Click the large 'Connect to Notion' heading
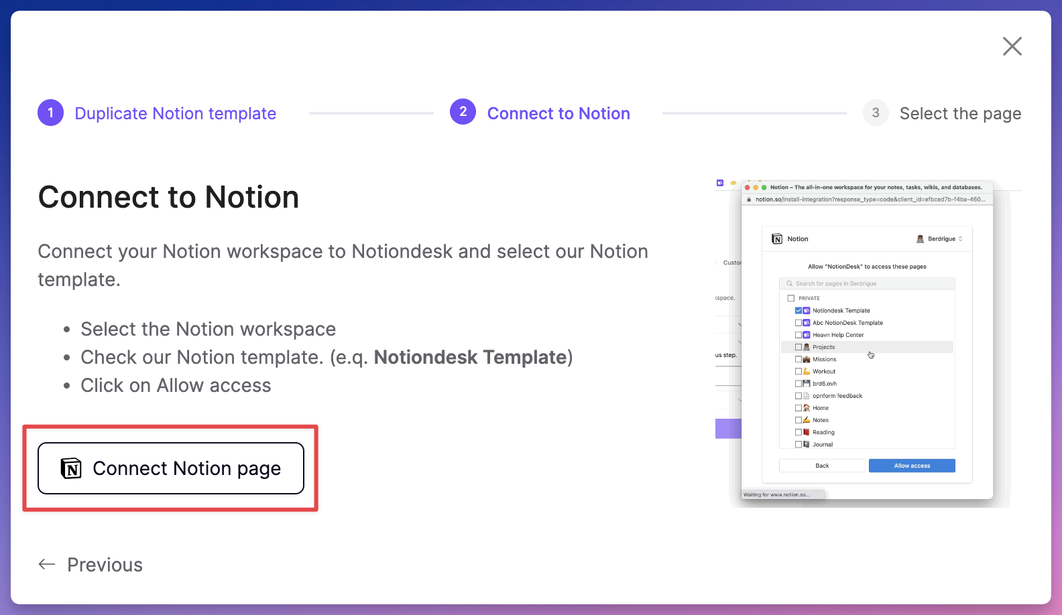This screenshot has width=1062, height=615. tap(168, 197)
